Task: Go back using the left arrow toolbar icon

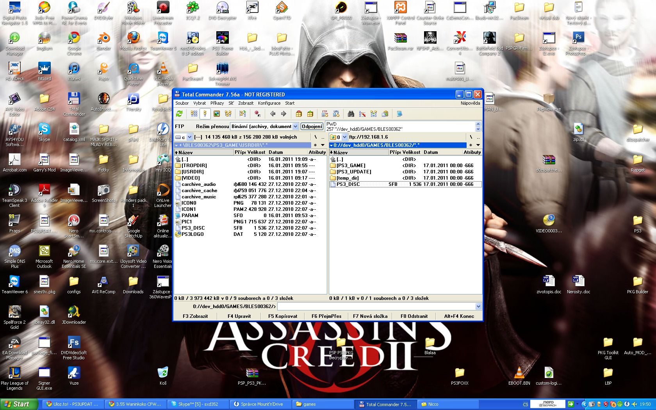Action: [273, 114]
